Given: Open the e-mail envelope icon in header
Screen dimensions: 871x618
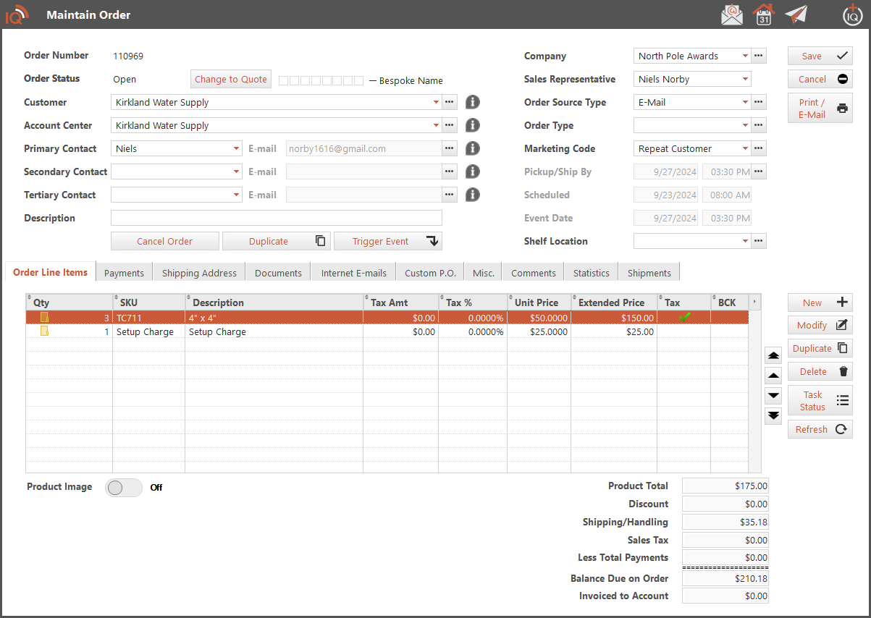Looking at the screenshot, I should [x=732, y=14].
